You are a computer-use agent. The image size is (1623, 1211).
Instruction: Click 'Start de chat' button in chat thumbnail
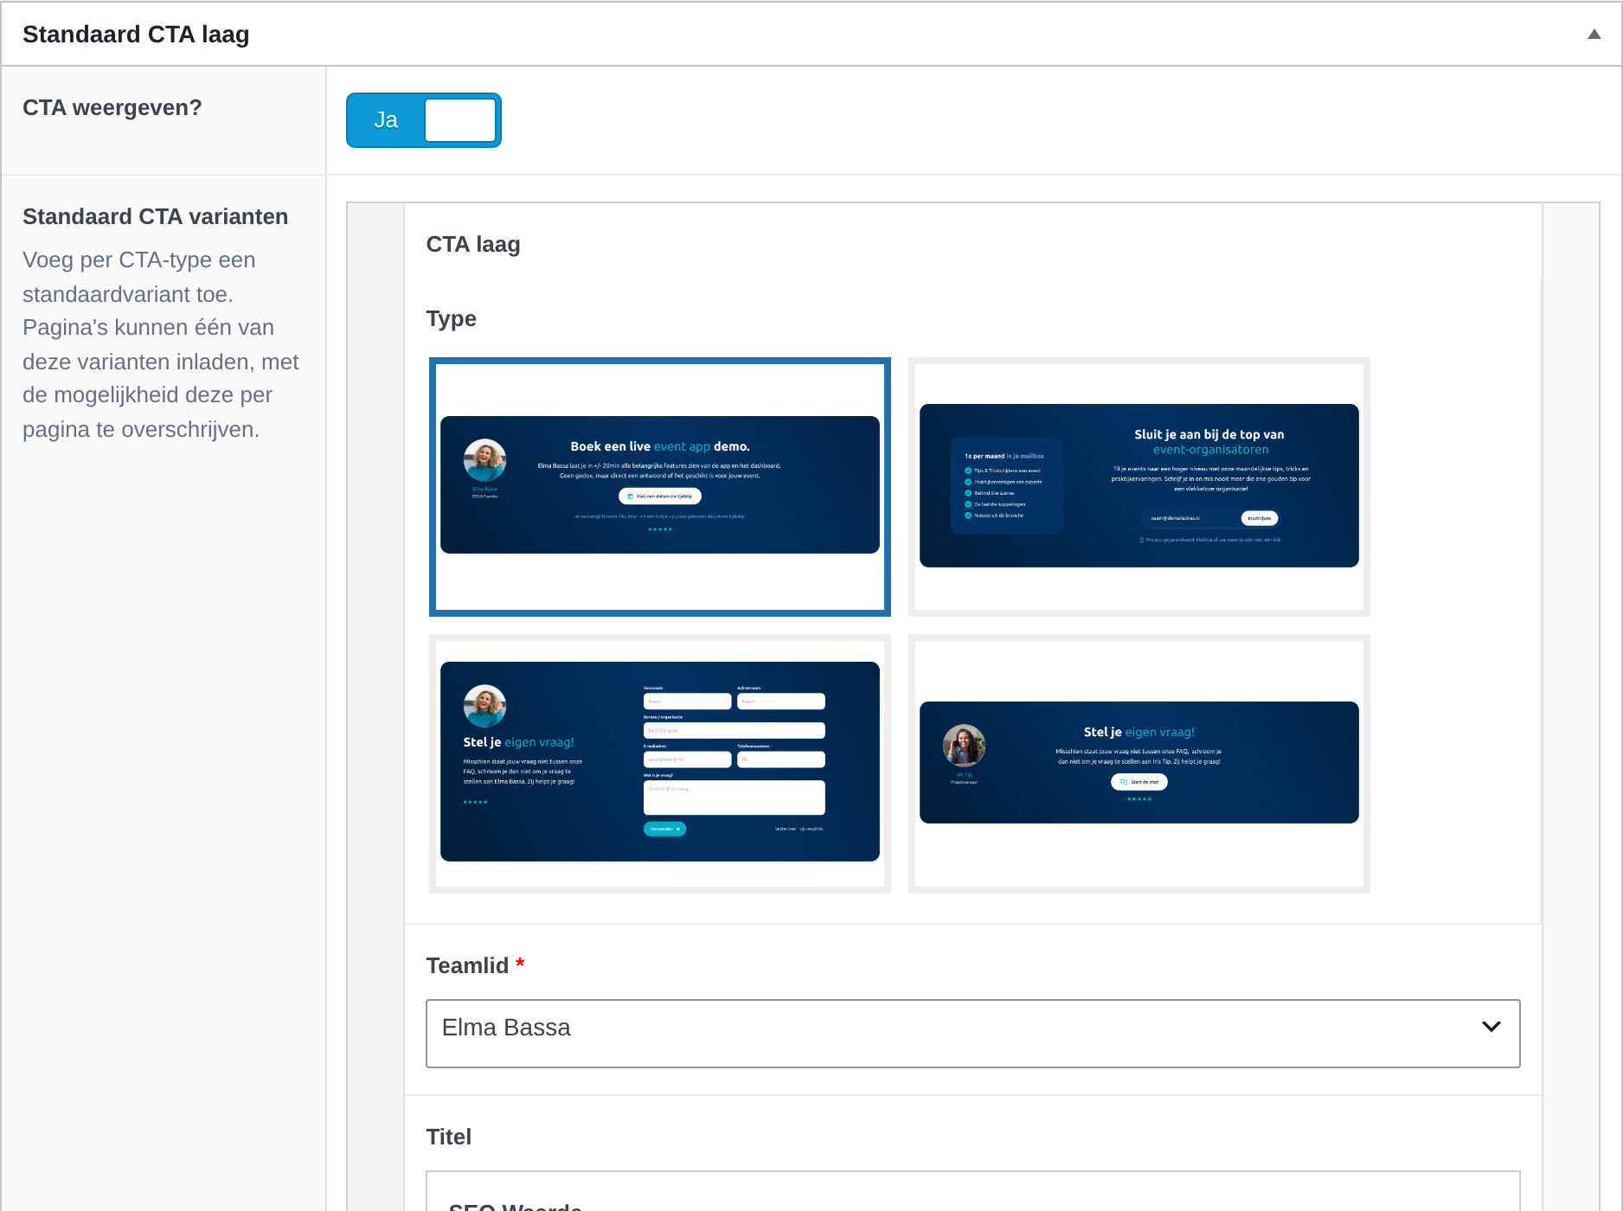click(x=1139, y=782)
